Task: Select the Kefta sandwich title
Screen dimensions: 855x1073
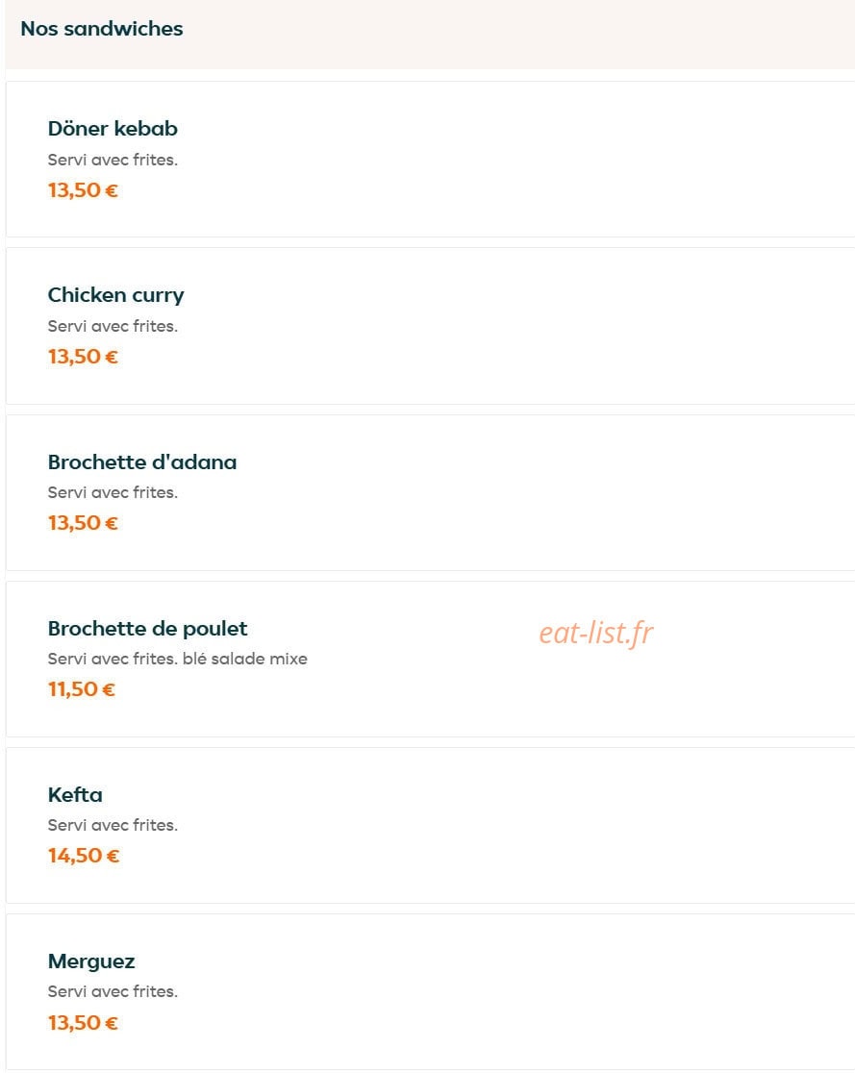Action: point(75,794)
